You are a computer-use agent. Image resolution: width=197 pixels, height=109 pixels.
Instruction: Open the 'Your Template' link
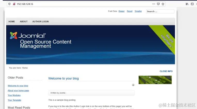click(x=14, y=100)
